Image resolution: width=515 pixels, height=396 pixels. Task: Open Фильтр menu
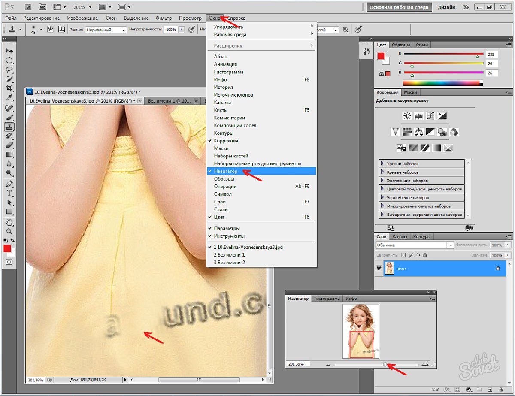[x=164, y=18]
